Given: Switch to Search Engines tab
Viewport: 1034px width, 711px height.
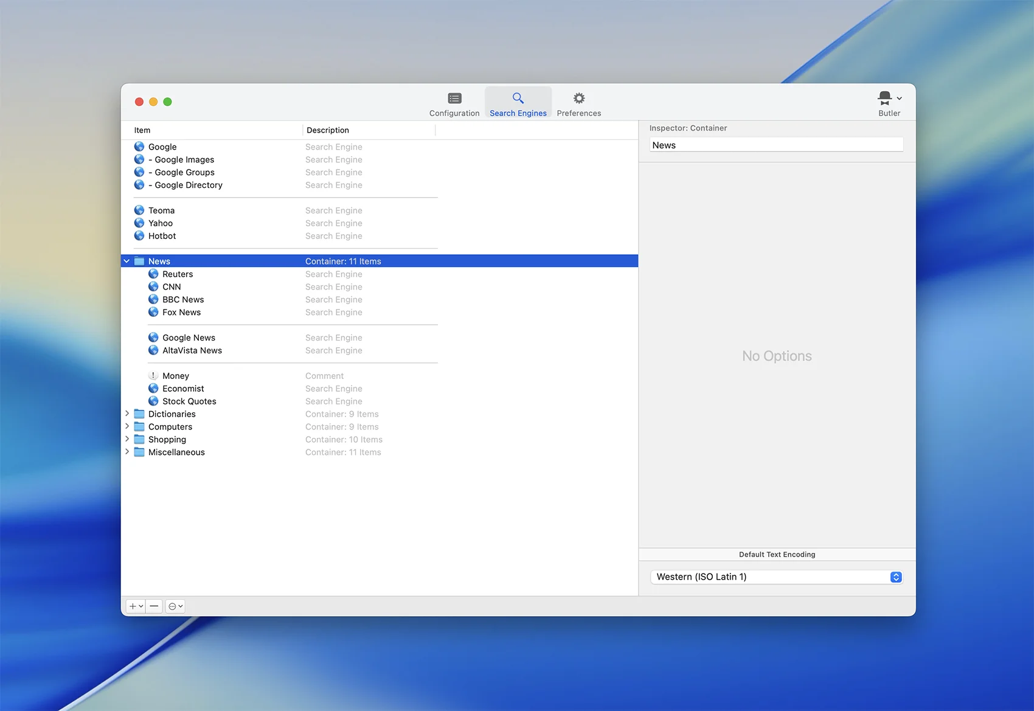Looking at the screenshot, I should pyautogui.click(x=518, y=103).
